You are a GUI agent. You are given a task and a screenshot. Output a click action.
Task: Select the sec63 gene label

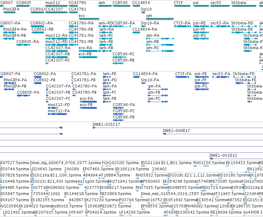coord(215,3)
